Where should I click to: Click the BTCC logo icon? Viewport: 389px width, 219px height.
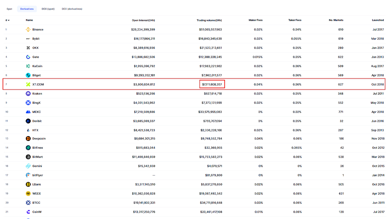(28, 203)
